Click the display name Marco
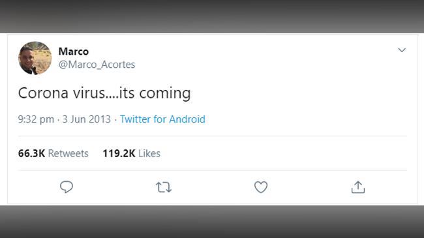 point(74,52)
